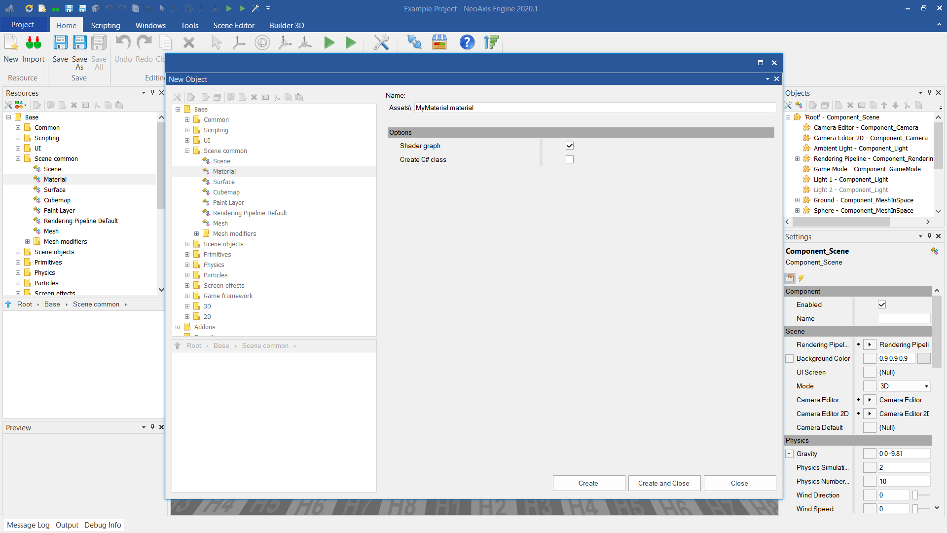Click the MyMaterial.material name field
947x533 pixels.
tap(594, 108)
